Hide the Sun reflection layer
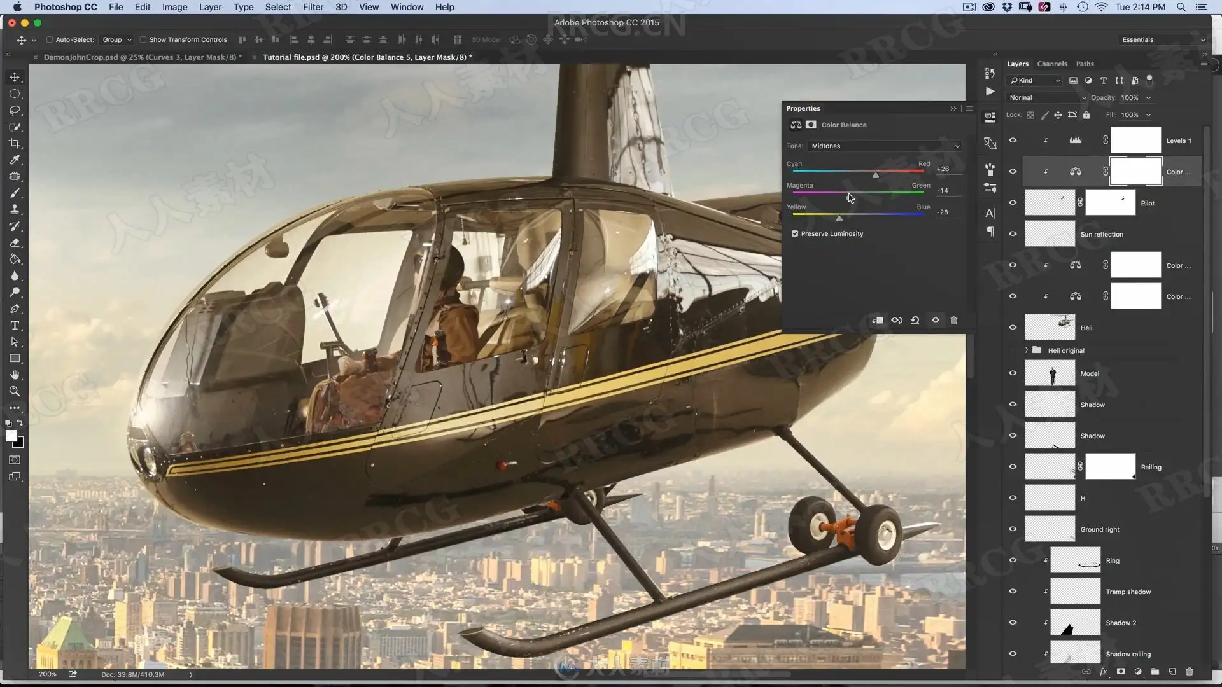The height and width of the screenshot is (687, 1222). click(x=1013, y=233)
